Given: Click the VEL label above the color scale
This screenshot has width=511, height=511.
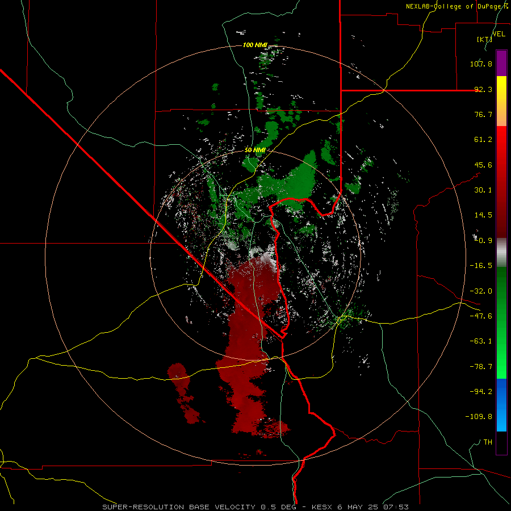Looking at the screenshot, I should tap(499, 33).
